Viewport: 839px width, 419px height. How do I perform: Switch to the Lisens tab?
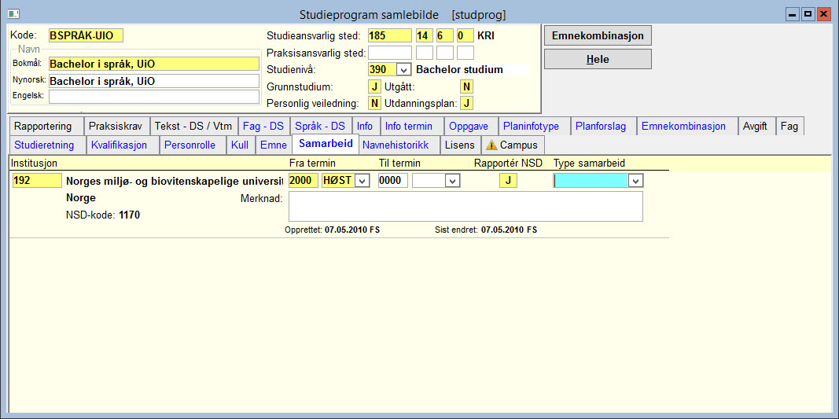coord(460,145)
